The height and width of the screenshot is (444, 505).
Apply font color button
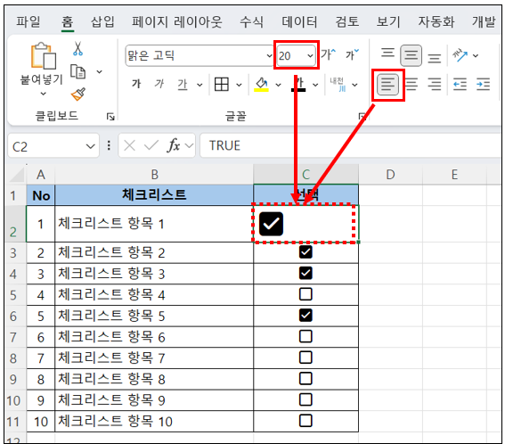pos(298,85)
